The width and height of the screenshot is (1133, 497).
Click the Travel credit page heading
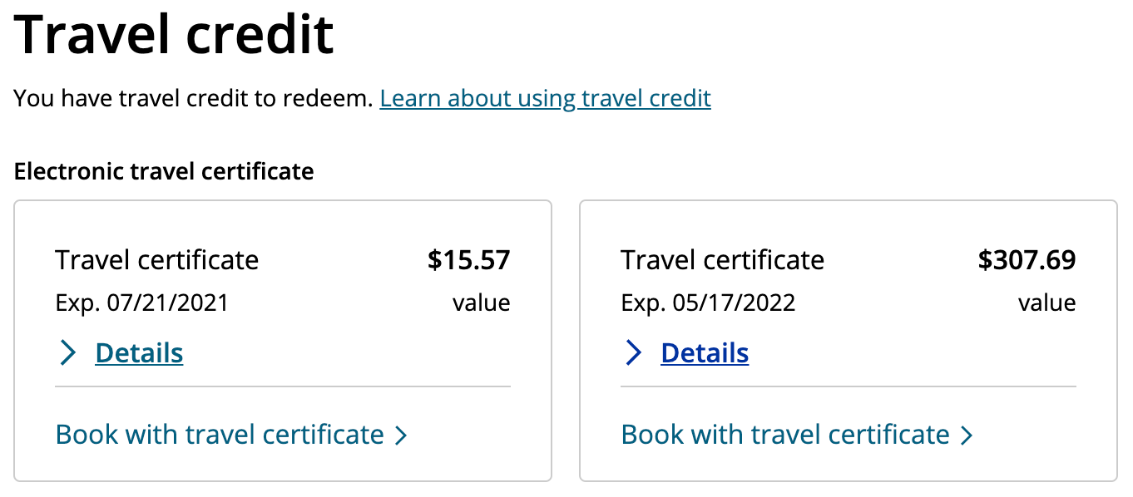tap(174, 35)
